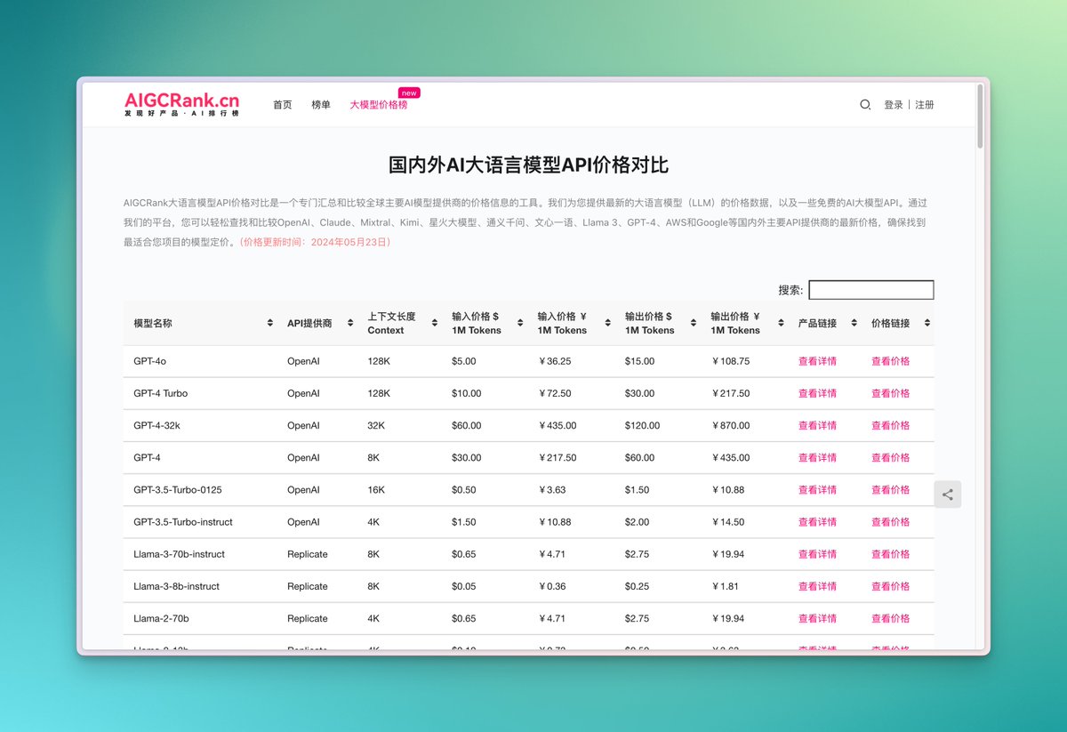Click 登录 link
This screenshot has width=1067, height=732.
click(894, 105)
